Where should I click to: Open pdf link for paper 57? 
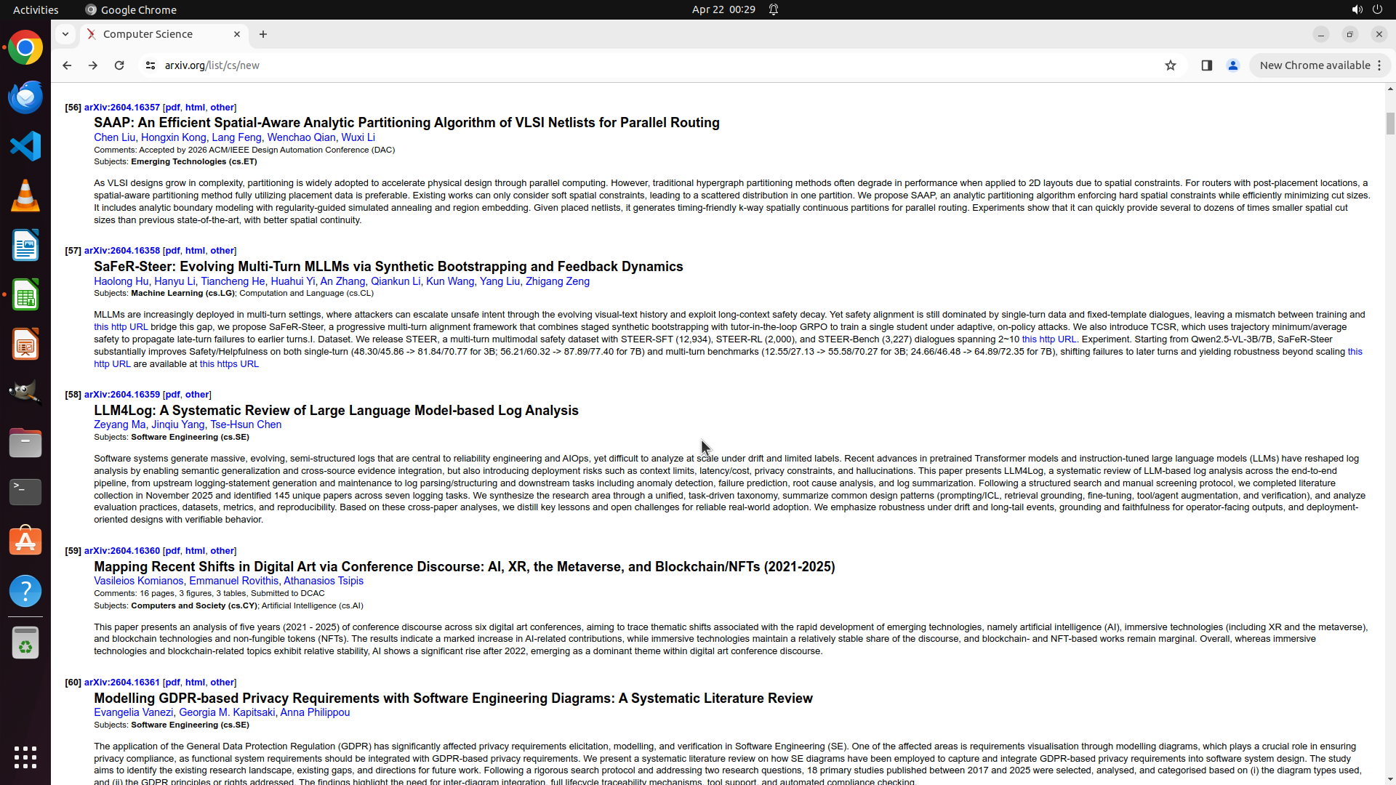(x=172, y=250)
